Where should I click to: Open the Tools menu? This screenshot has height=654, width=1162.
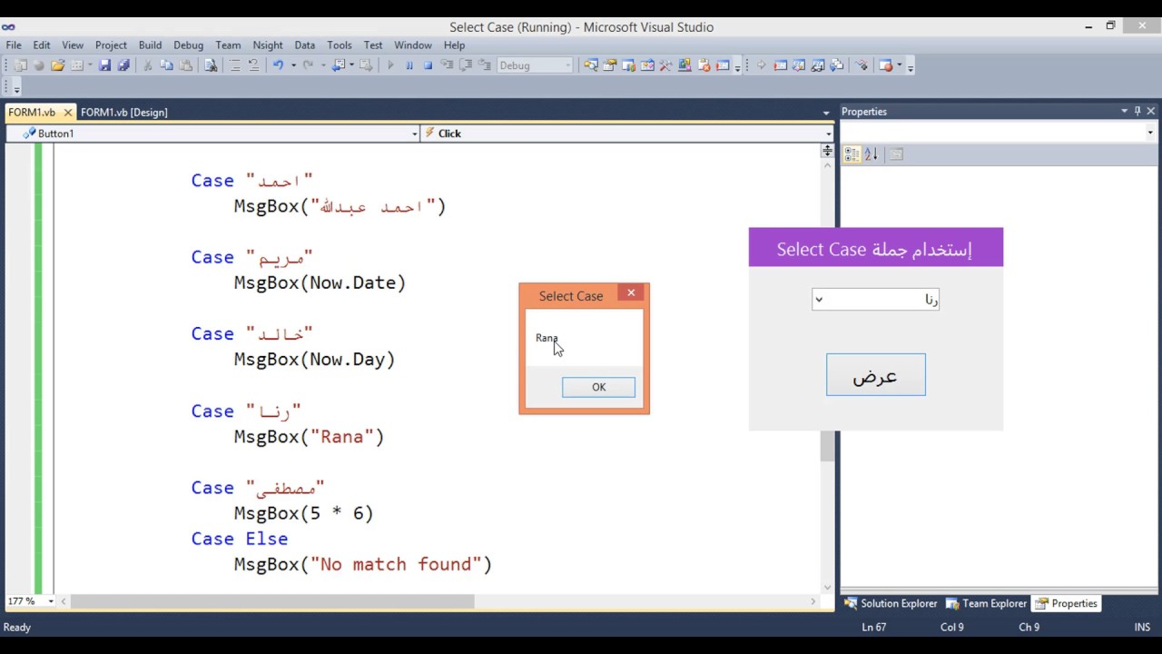click(340, 45)
